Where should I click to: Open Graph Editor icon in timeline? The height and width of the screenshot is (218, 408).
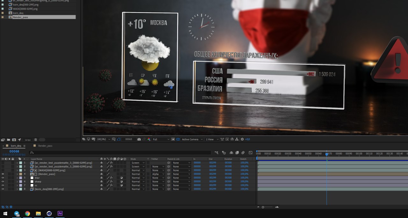[x=251, y=153]
